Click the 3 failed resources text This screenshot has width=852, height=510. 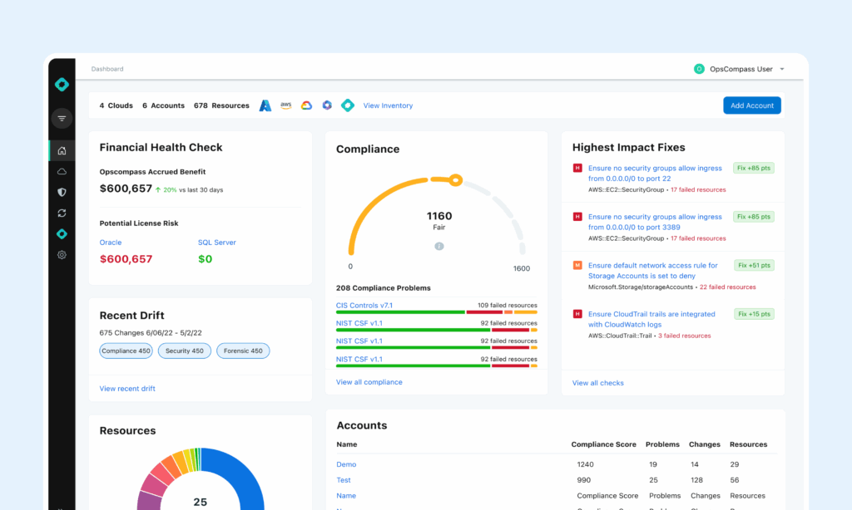(x=684, y=336)
